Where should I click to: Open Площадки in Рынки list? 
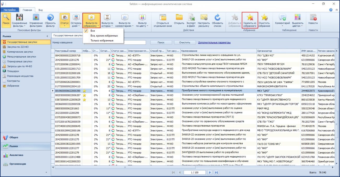pyautogui.click(x=26, y=71)
